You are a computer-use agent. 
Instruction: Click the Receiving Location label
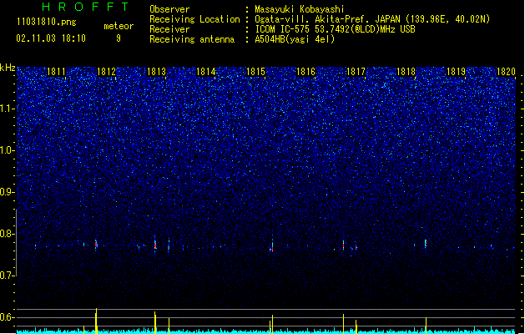coord(194,19)
